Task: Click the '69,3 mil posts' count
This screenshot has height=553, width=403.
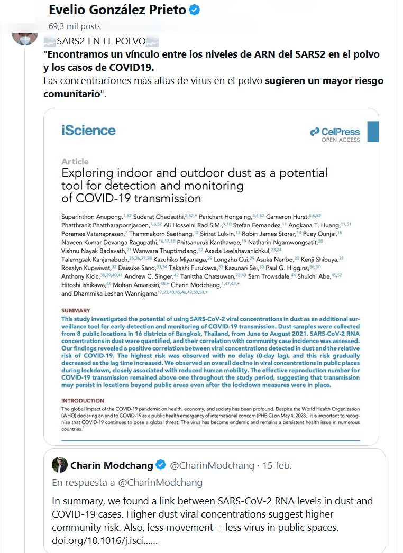Action: pos(75,26)
